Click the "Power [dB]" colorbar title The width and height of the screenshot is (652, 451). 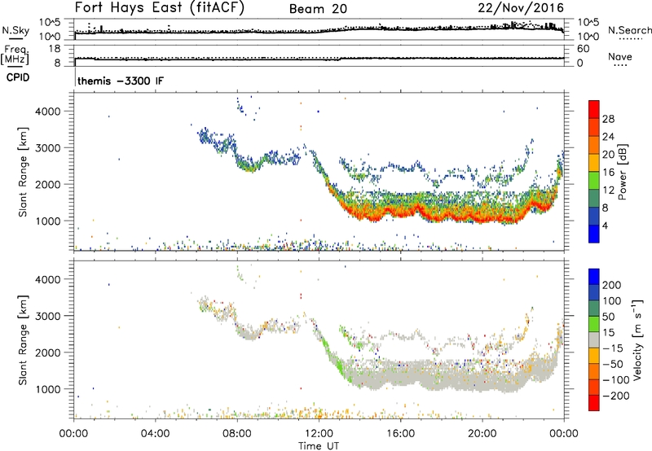click(x=622, y=172)
